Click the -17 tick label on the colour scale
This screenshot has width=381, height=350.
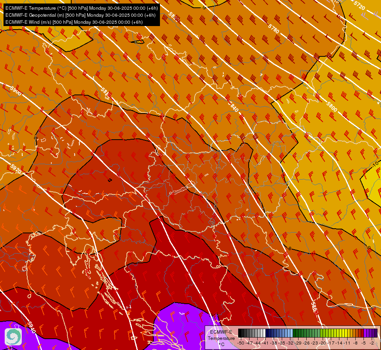[331, 343]
